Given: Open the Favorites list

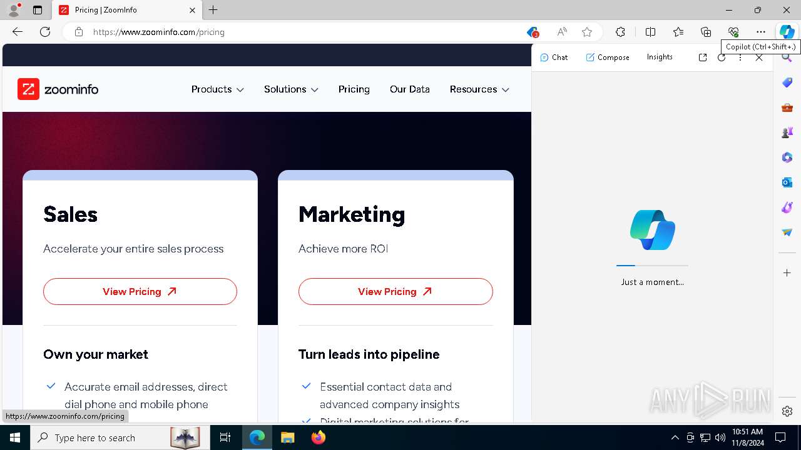Looking at the screenshot, I should tap(678, 32).
